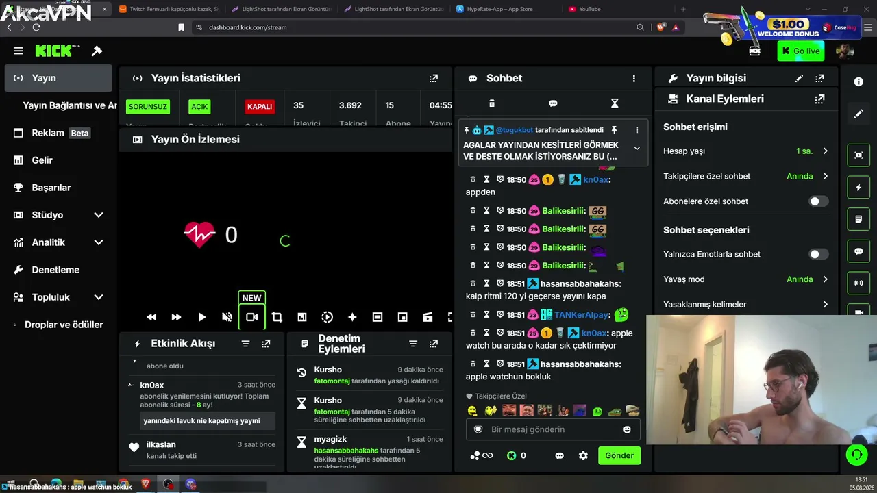Rewind the stream preview
Image resolution: width=877 pixels, height=493 pixels.
pyautogui.click(x=151, y=317)
